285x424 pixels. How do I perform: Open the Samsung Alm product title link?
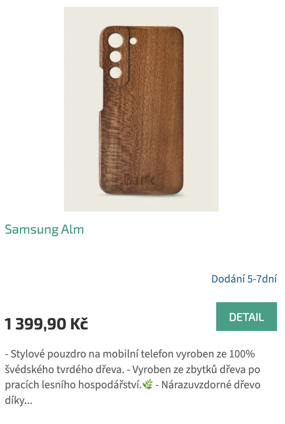pos(44,230)
